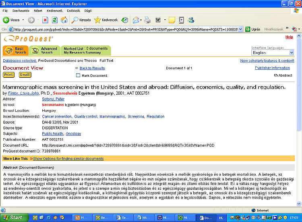Click the Help link
The height and width of the screenshot is (222, 302).
click(289, 37)
